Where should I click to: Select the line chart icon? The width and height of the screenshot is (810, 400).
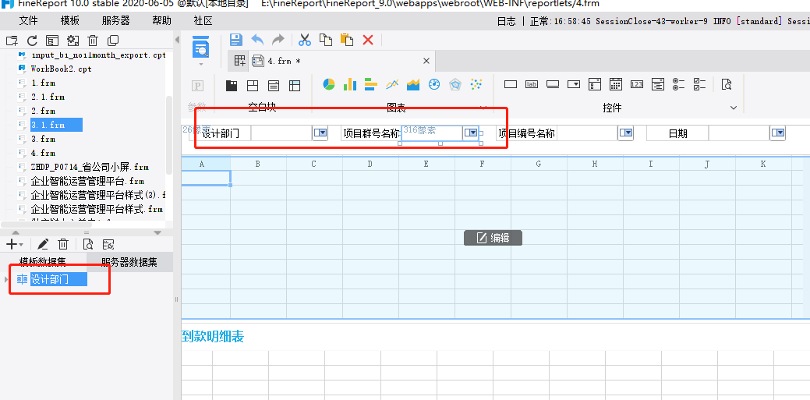(x=392, y=84)
